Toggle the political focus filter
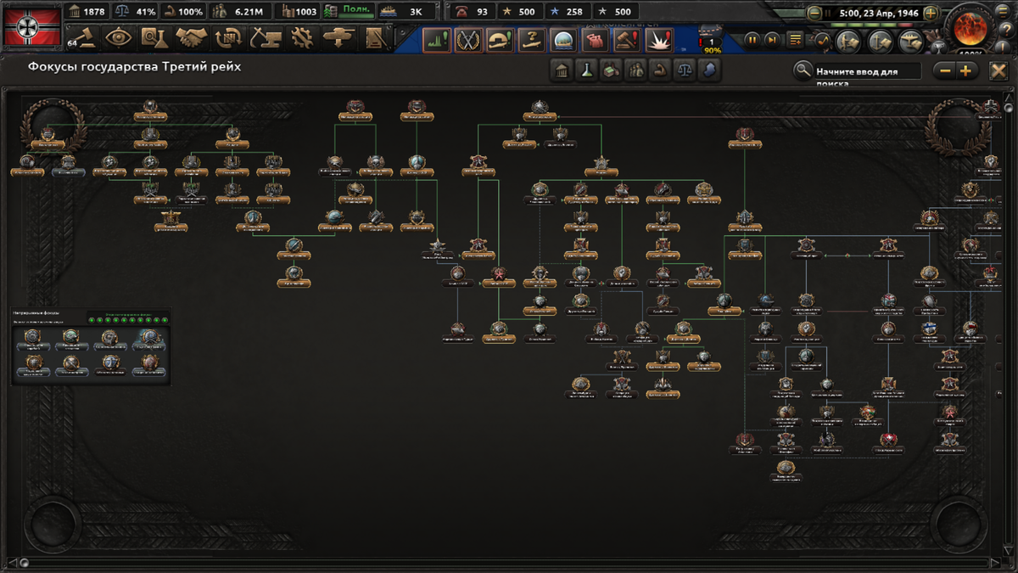 pyautogui.click(x=562, y=70)
